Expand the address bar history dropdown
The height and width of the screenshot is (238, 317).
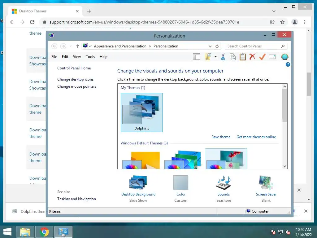pos(210,46)
